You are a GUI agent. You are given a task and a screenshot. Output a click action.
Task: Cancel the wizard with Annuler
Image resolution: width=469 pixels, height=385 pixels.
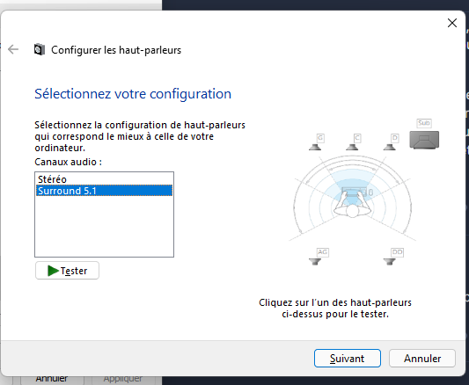422,358
